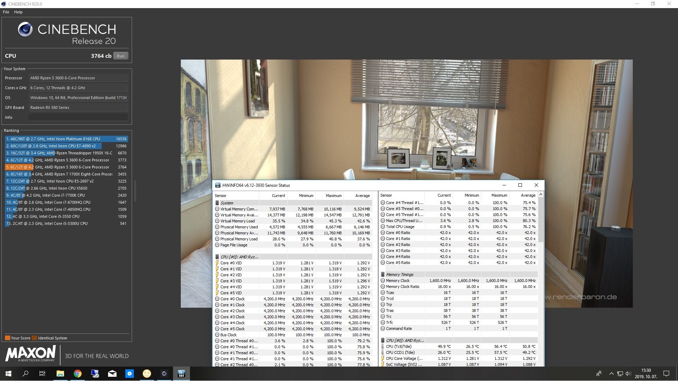Click Core #3 VID voltage icon
The image size is (678, 381).
click(217, 281)
